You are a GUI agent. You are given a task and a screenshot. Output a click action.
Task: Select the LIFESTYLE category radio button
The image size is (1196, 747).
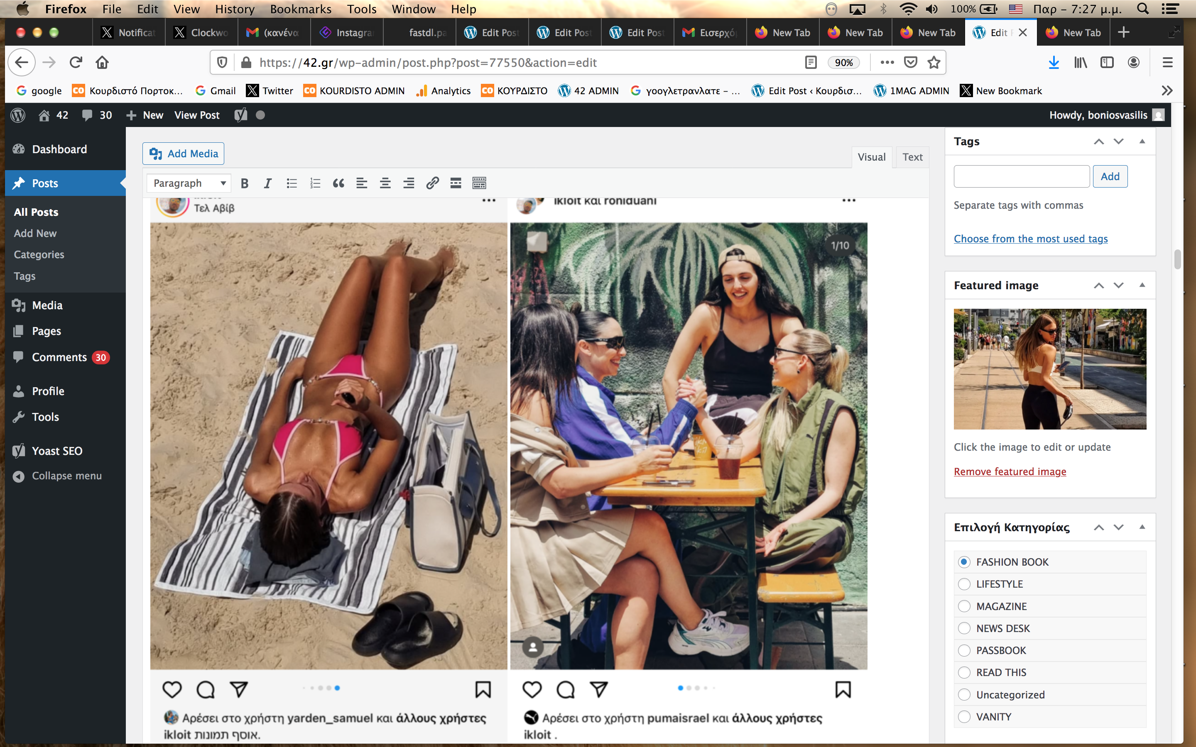(964, 584)
